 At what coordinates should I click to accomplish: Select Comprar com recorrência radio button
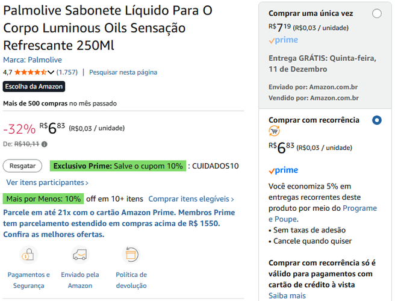[377, 120]
